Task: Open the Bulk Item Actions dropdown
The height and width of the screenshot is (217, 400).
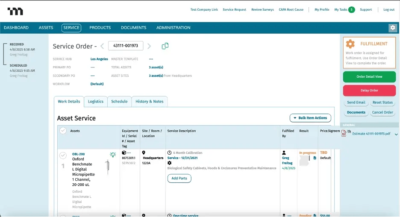Action: click(310, 118)
